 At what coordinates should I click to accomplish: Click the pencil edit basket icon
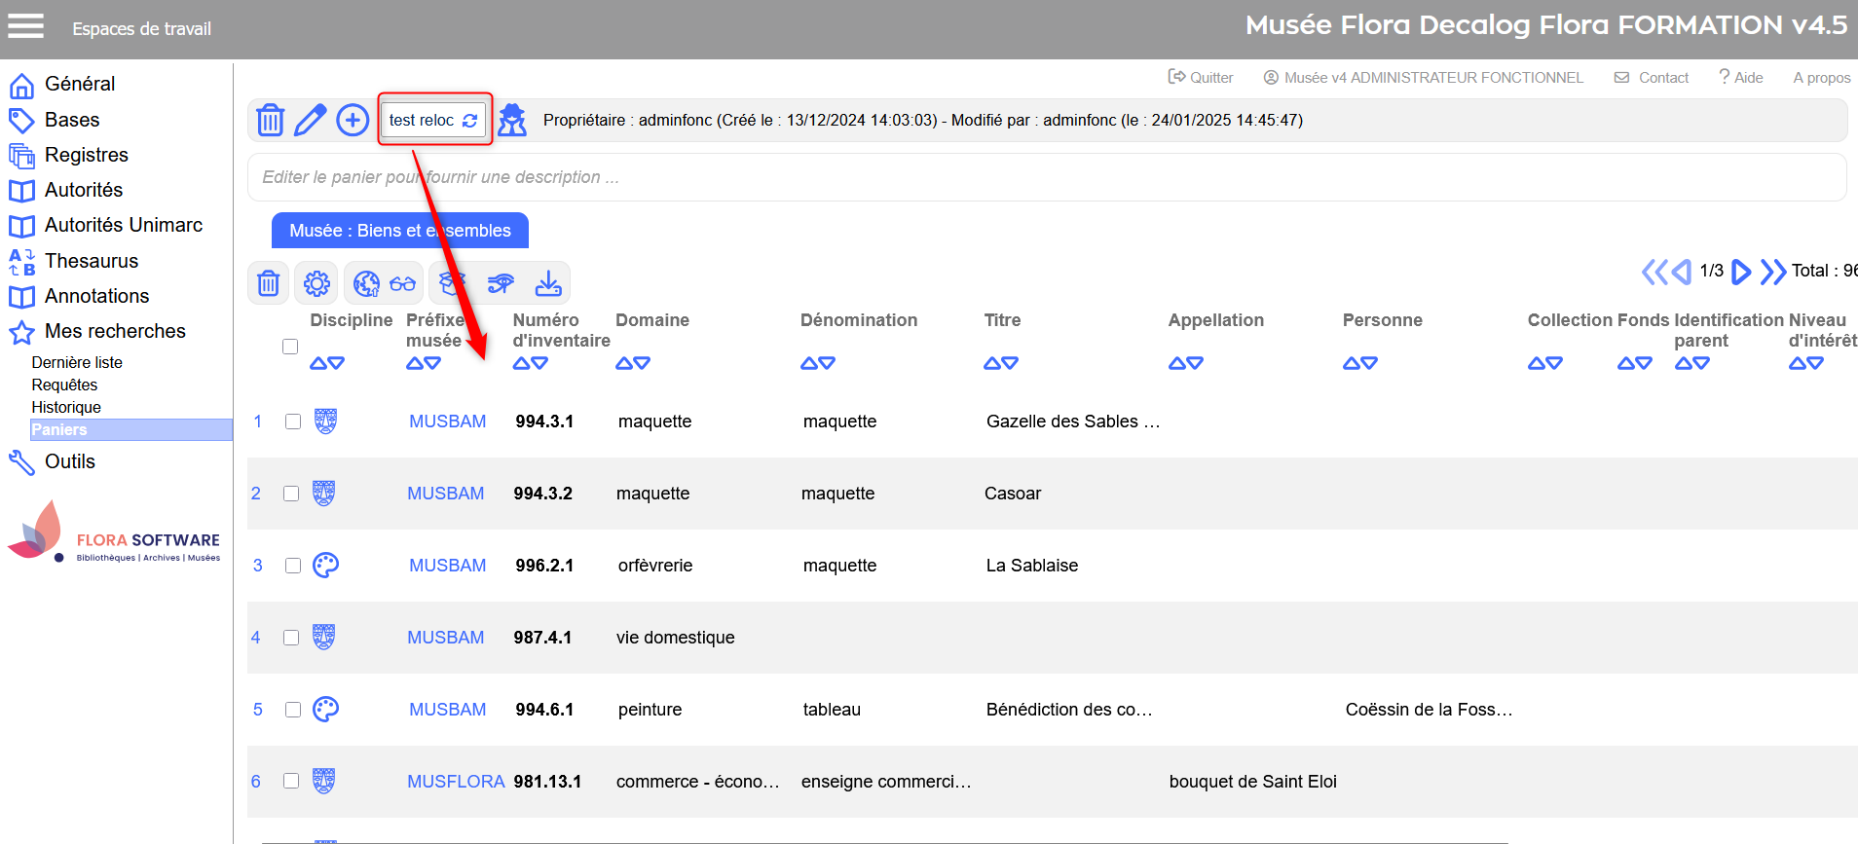click(x=310, y=121)
